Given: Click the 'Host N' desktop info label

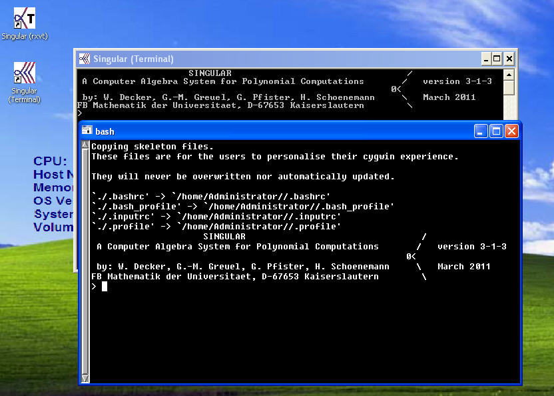Looking at the screenshot, I should [53, 175].
